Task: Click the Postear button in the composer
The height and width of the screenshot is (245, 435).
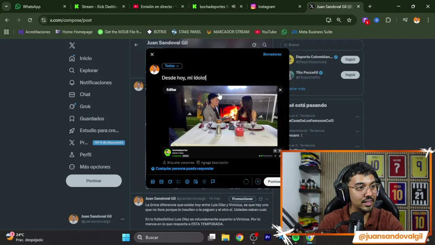Action: coord(273,182)
